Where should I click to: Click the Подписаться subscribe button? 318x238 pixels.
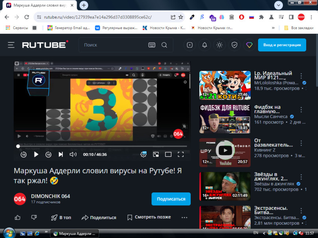[171, 199]
